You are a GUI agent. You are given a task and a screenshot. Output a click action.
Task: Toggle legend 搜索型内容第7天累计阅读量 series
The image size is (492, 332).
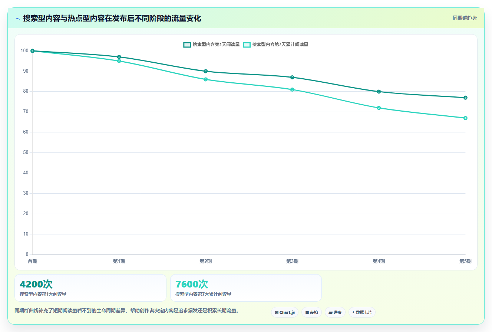275,45
